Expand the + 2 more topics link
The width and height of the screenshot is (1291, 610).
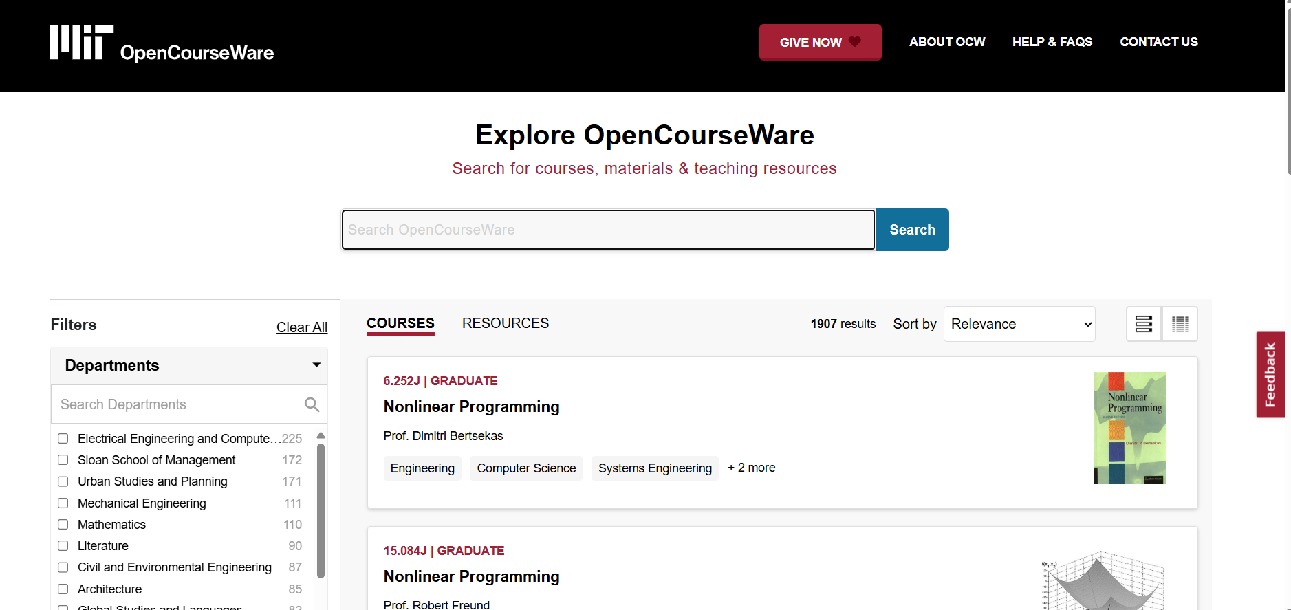tap(752, 468)
